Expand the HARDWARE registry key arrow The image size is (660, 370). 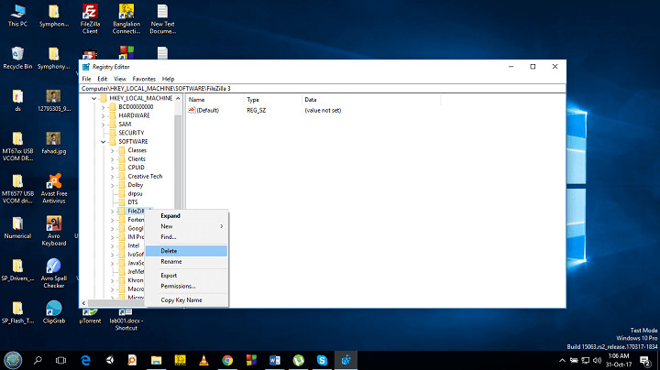[103, 115]
